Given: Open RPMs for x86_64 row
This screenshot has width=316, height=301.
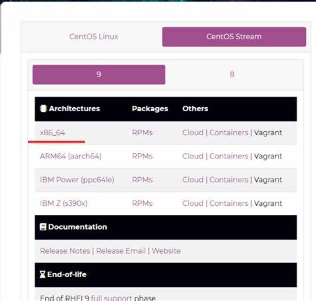Looking at the screenshot, I should (x=142, y=133).
